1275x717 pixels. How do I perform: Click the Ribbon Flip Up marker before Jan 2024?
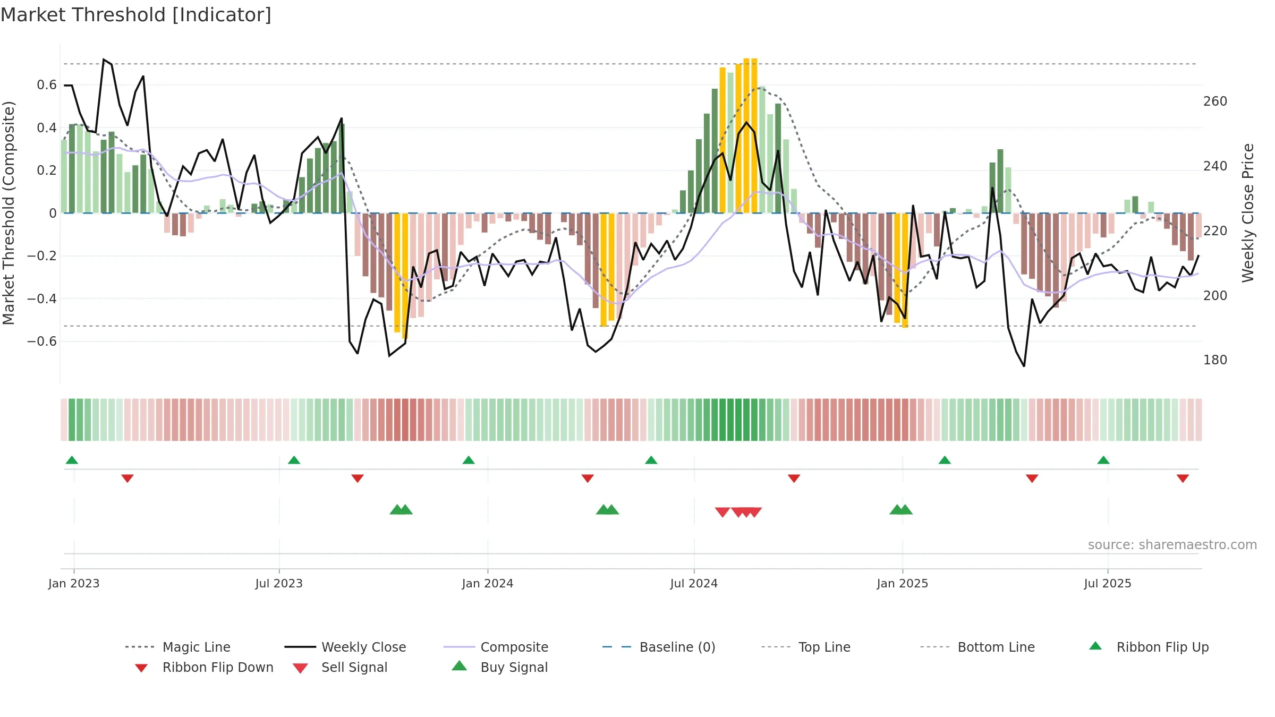[x=469, y=460]
